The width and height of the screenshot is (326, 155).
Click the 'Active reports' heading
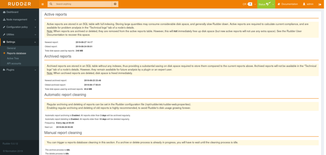tap(55, 14)
